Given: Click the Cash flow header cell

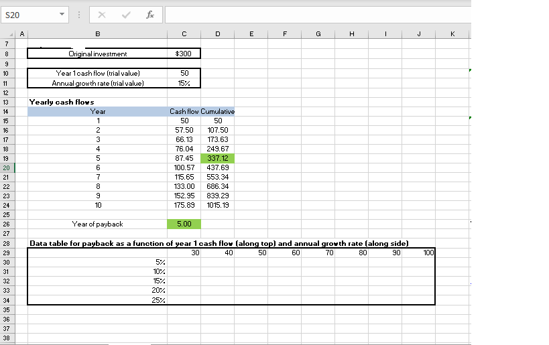Looking at the screenshot, I should point(184,112).
